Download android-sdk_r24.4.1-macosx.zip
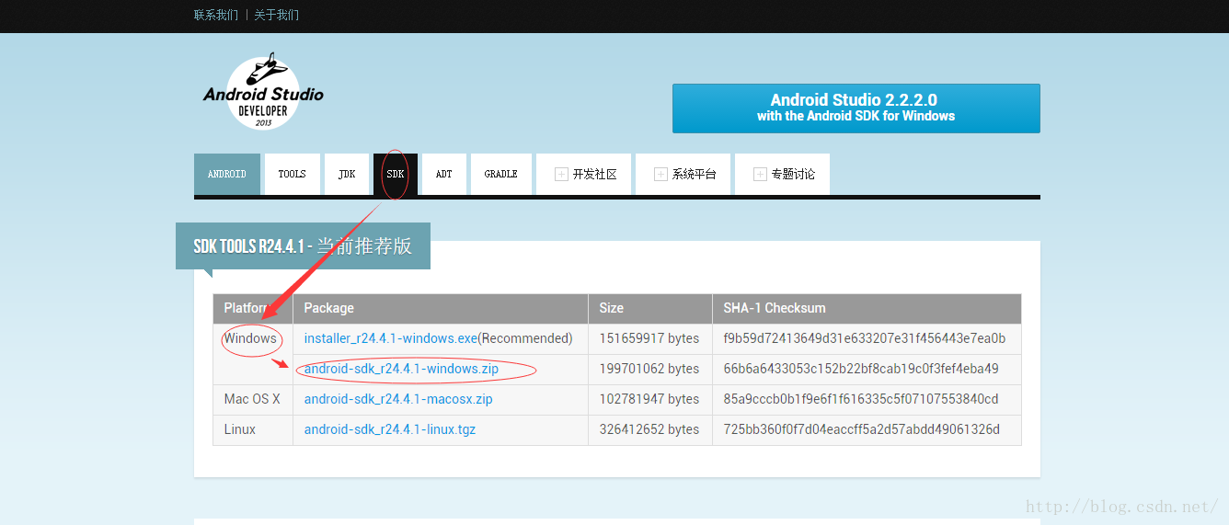This screenshot has height=525, width=1229. [x=398, y=399]
